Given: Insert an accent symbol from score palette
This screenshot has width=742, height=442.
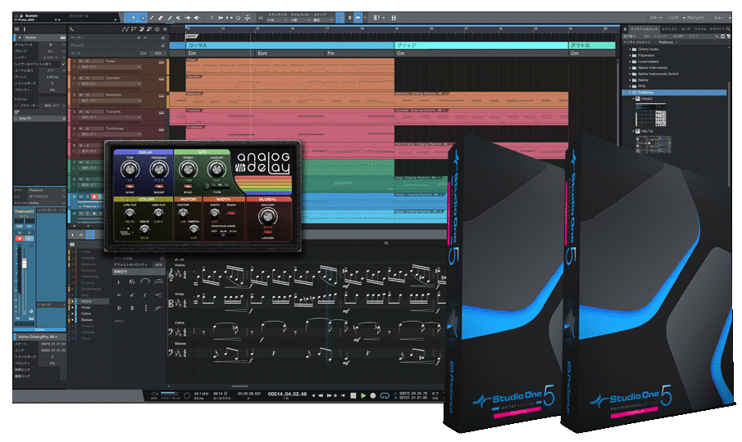Looking at the screenshot, I should 119,295.
